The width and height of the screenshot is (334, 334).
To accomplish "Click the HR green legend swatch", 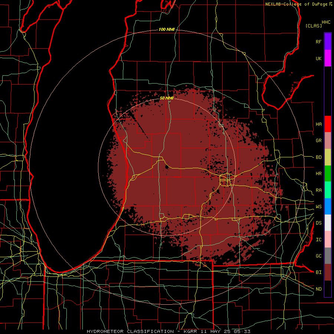I will click(328, 173).
